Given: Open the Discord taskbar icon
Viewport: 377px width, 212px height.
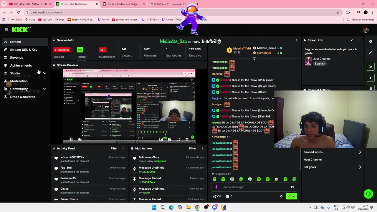Looking at the screenshot, I should [x=214, y=207].
